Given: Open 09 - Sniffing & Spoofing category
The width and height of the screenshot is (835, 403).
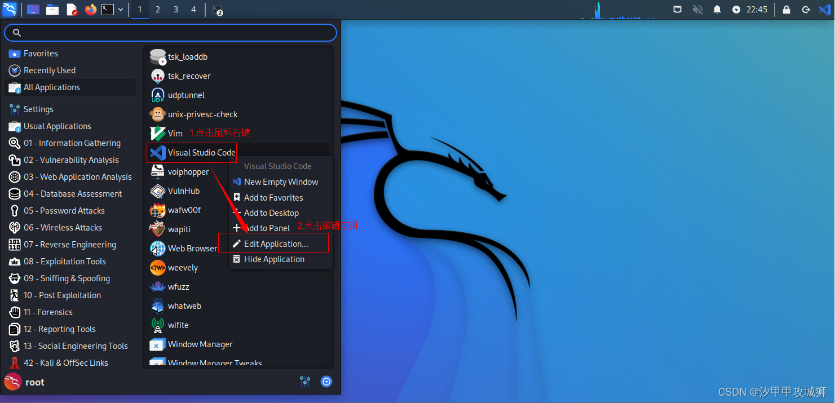Looking at the screenshot, I should (x=70, y=278).
